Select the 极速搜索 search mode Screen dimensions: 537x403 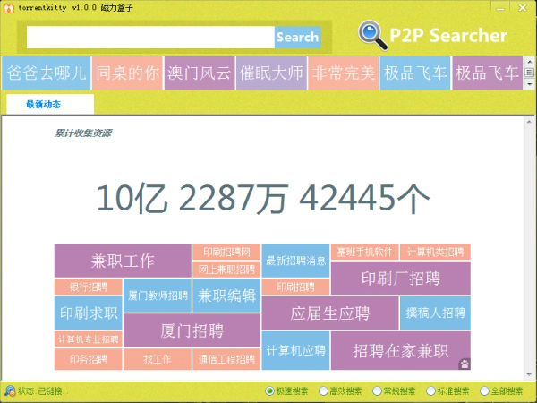270,391
